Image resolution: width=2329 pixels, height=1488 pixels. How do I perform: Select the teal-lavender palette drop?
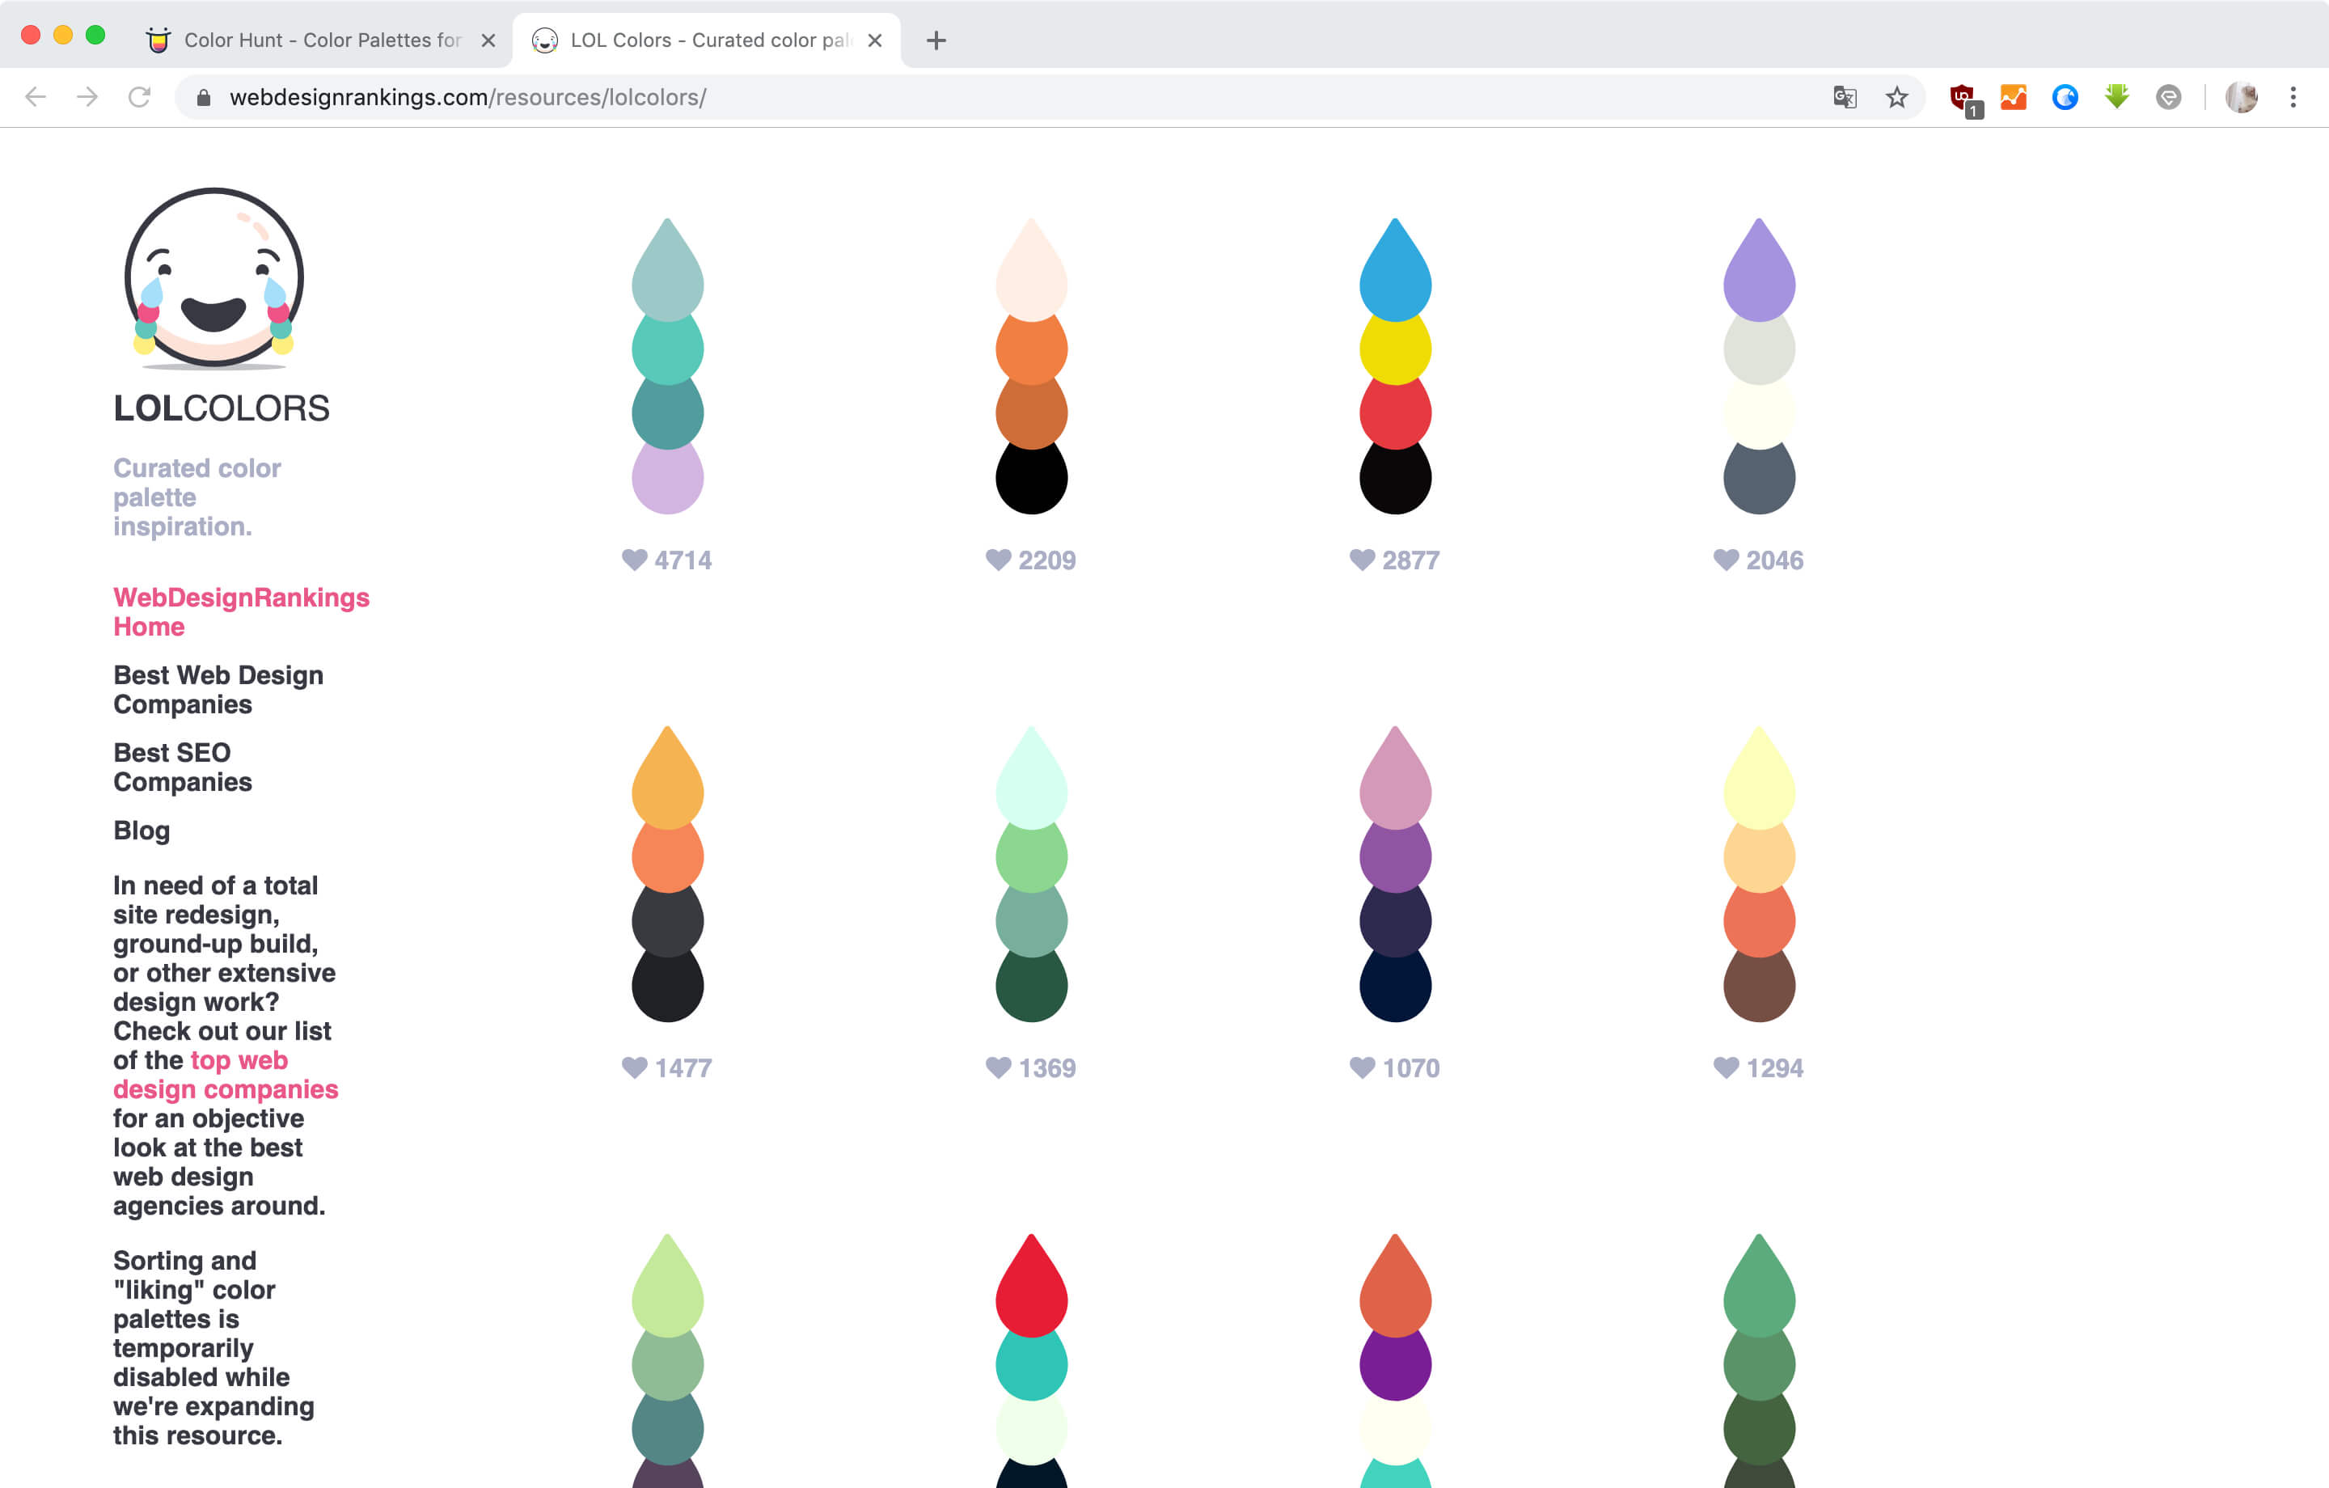(x=667, y=366)
